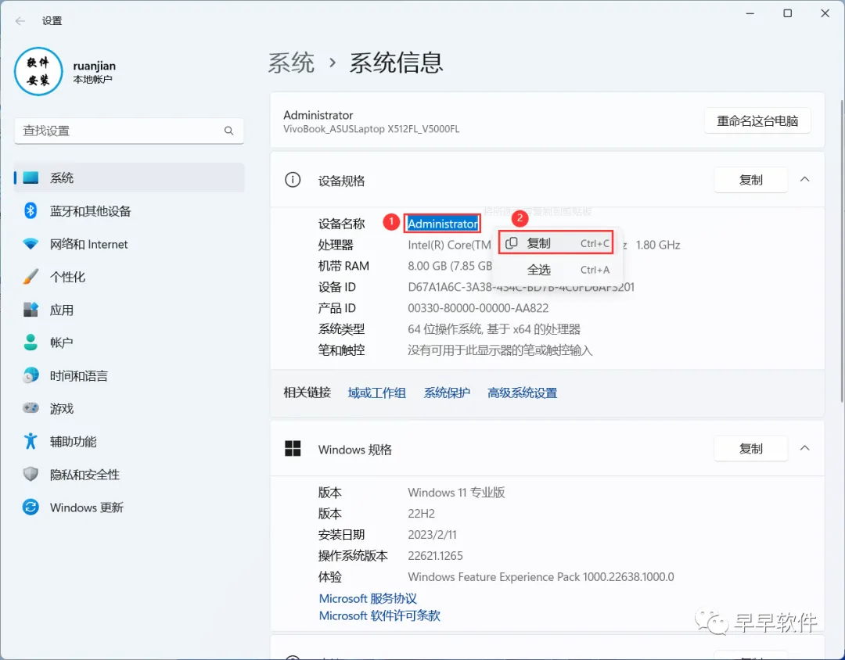Open the 系统 breadcrumb link

tap(291, 63)
